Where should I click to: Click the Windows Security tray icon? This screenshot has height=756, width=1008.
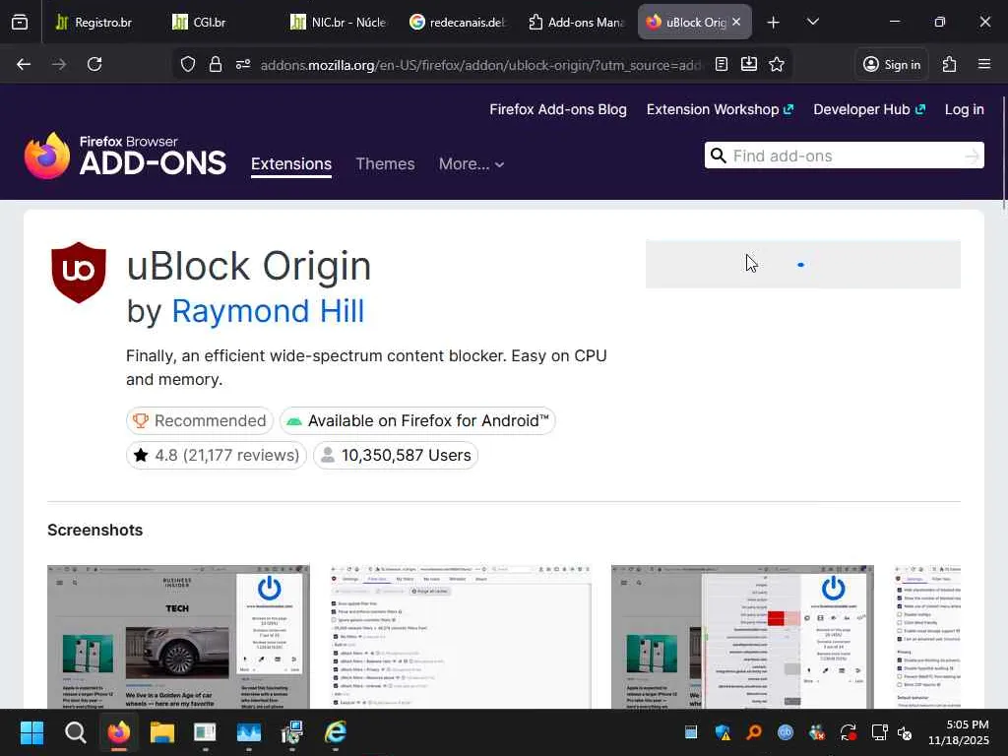[723, 732]
